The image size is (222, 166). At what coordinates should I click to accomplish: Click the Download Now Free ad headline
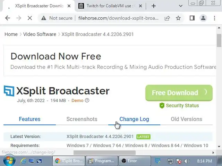(x=56, y=56)
